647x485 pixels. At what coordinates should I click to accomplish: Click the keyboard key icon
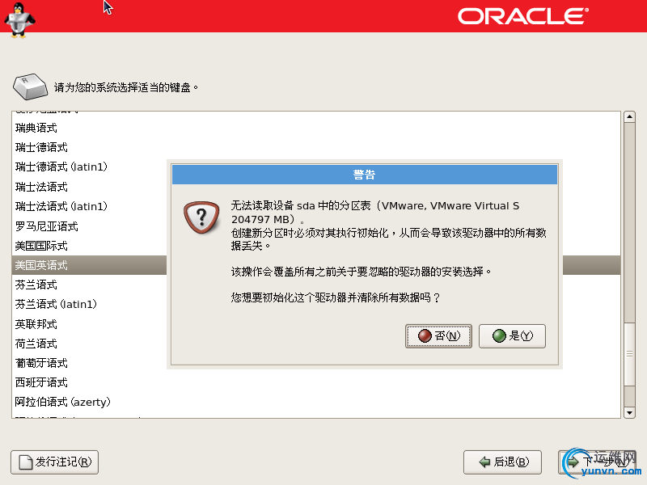[30, 86]
